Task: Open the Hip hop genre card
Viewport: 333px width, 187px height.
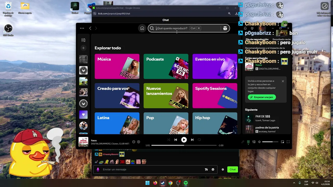Action: [x=215, y=123]
